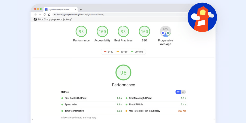This screenshot has height=123, width=246.
Task: Jump to Accessibility score gauge
Action: 102,32
